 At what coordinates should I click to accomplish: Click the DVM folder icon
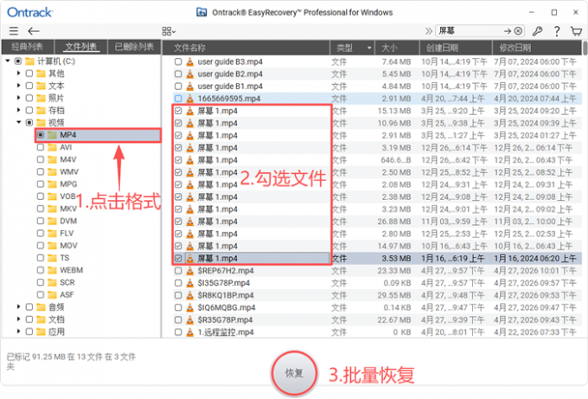click(x=52, y=221)
